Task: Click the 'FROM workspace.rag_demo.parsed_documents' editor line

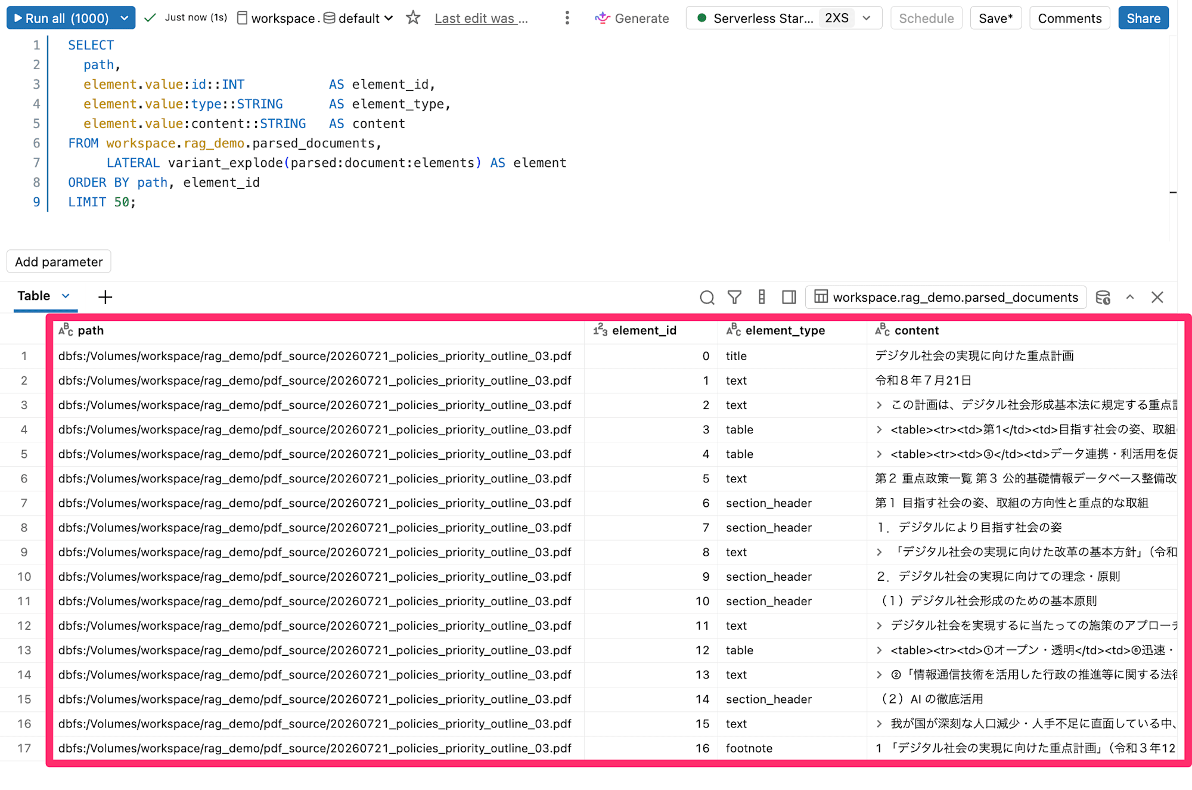Action: pos(224,143)
